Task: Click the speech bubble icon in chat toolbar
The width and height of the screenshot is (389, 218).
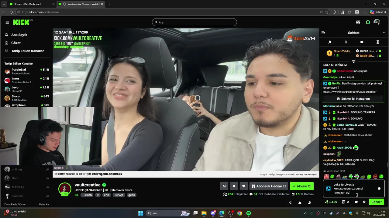Action: point(362,42)
